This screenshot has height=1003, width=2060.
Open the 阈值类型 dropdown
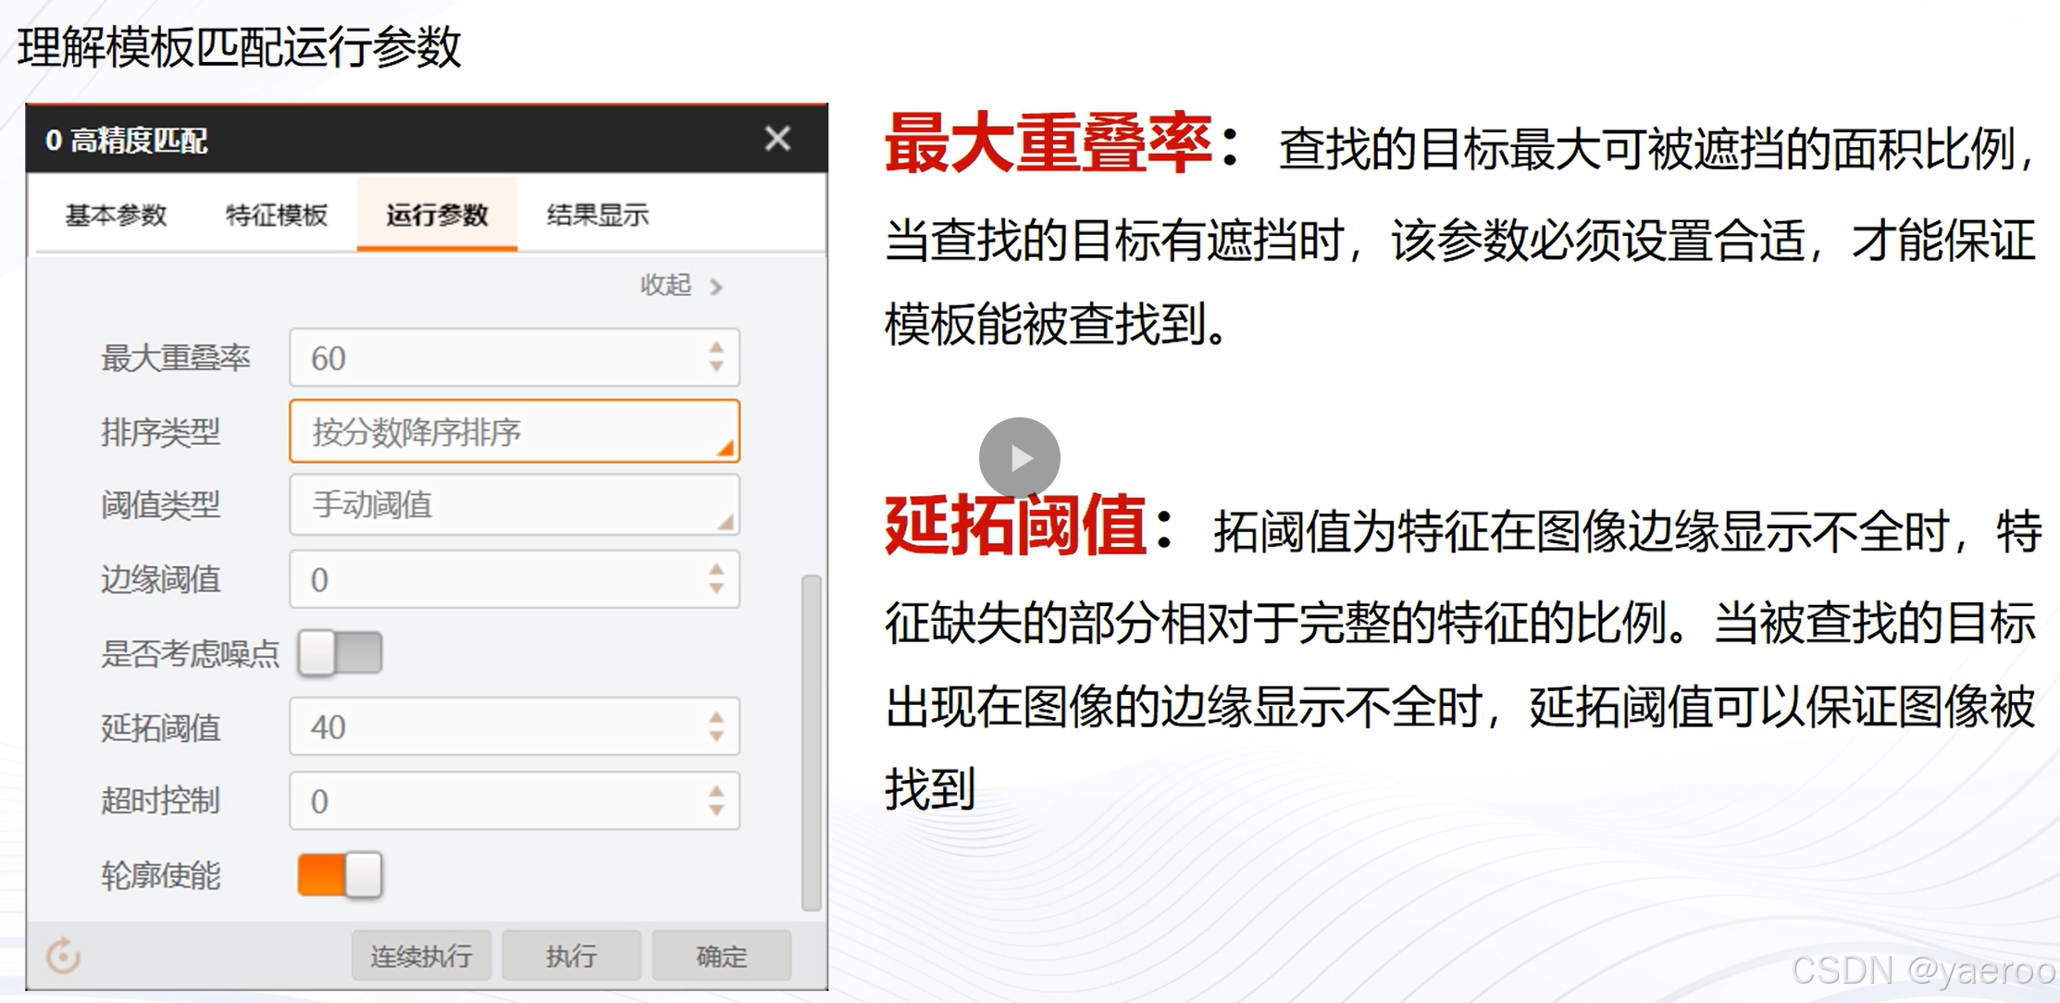click(x=514, y=505)
